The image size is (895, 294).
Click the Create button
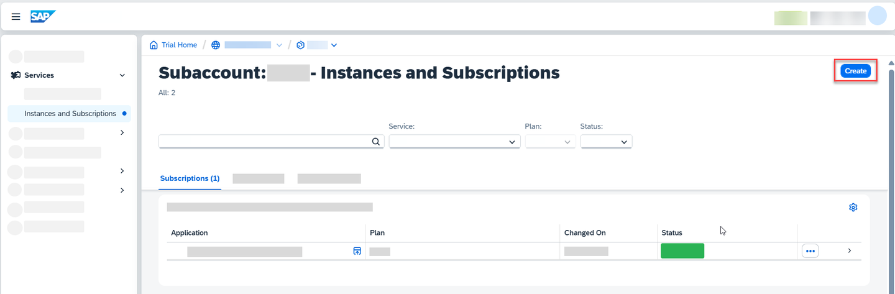pyautogui.click(x=855, y=71)
